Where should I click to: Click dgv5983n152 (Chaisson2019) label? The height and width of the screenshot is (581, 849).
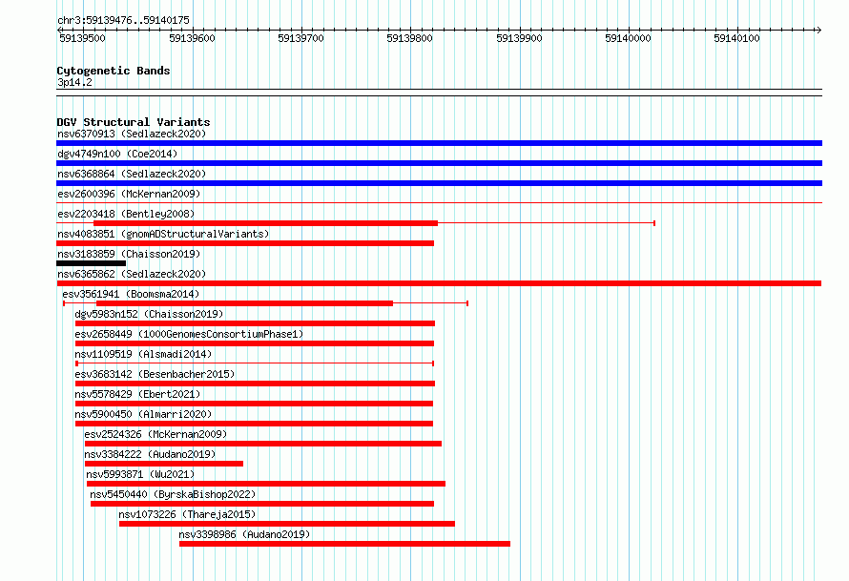[x=149, y=314]
